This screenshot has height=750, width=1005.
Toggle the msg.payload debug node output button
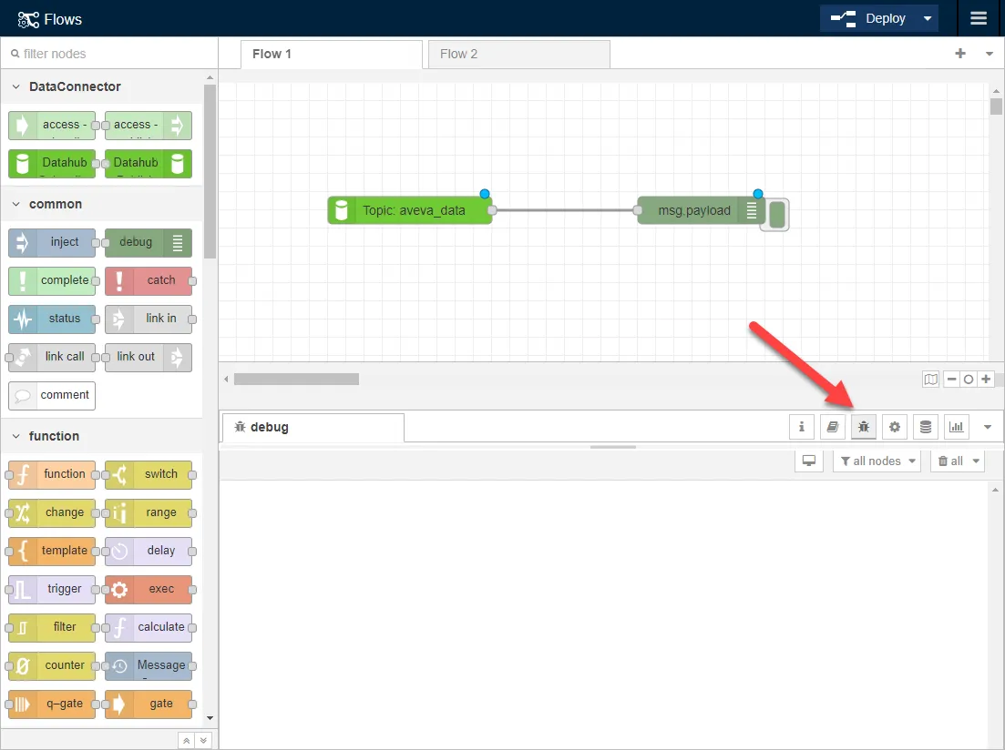776,215
